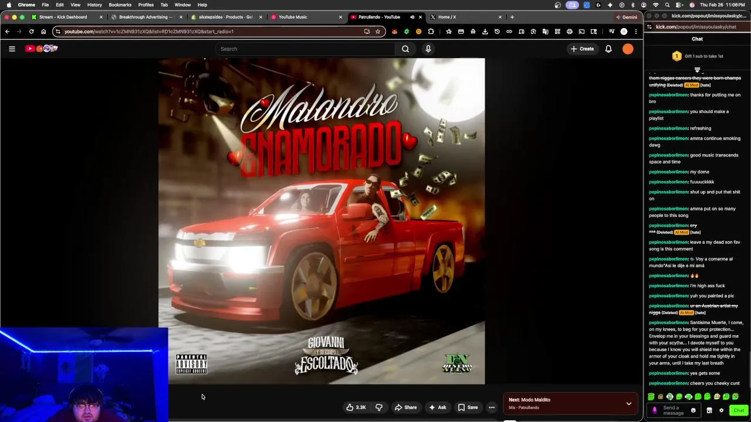Switch to Breakthrough Advertising tab

point(146,17)
